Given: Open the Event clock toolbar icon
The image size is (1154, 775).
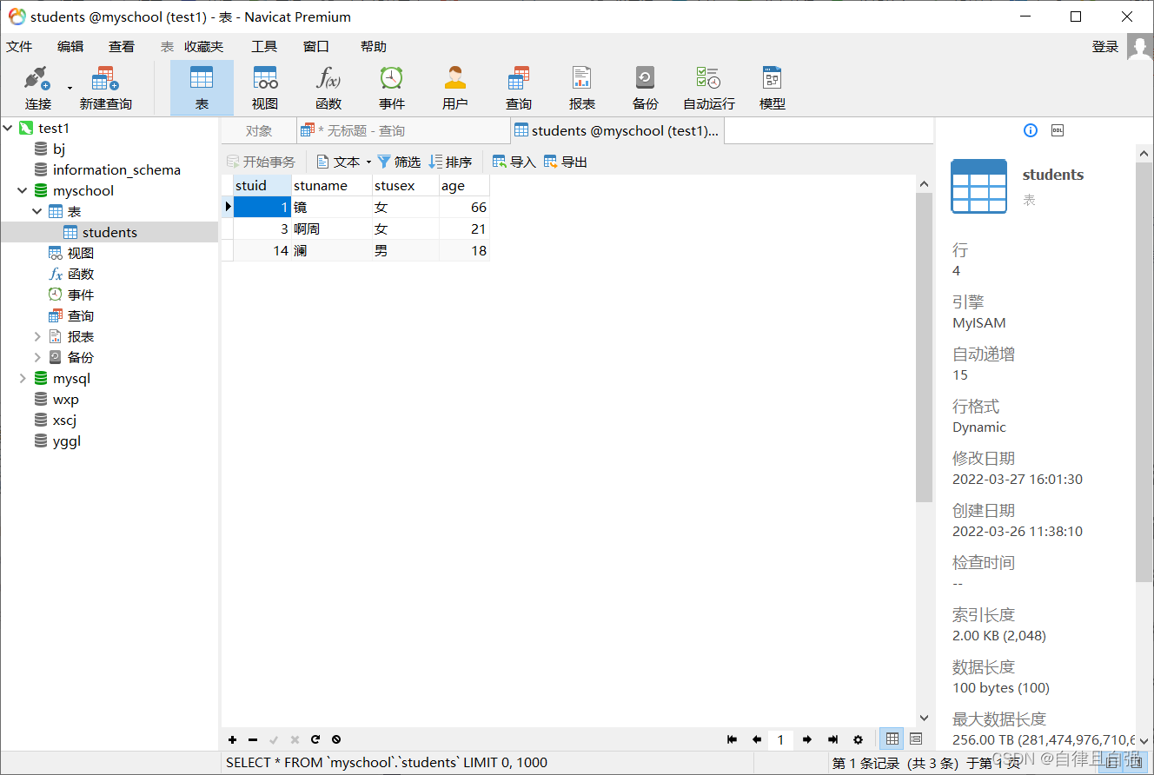Looking at the screenshot, I should (x=392, y=78).
